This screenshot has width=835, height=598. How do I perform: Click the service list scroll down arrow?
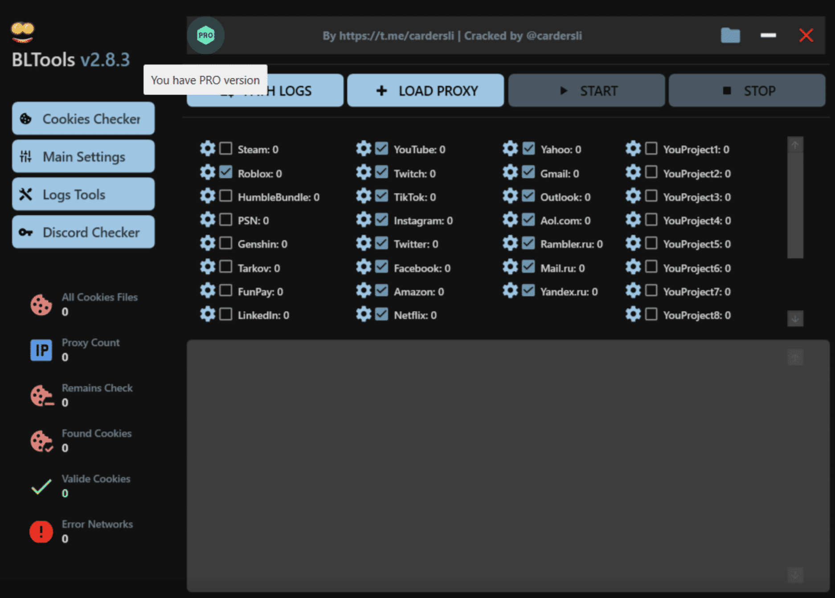[795, 319]
